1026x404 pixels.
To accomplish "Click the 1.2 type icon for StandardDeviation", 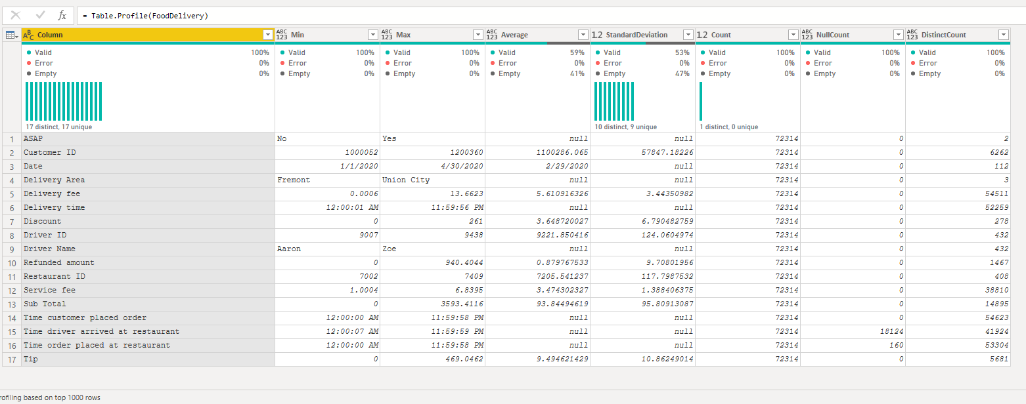I will click(597, 35).
